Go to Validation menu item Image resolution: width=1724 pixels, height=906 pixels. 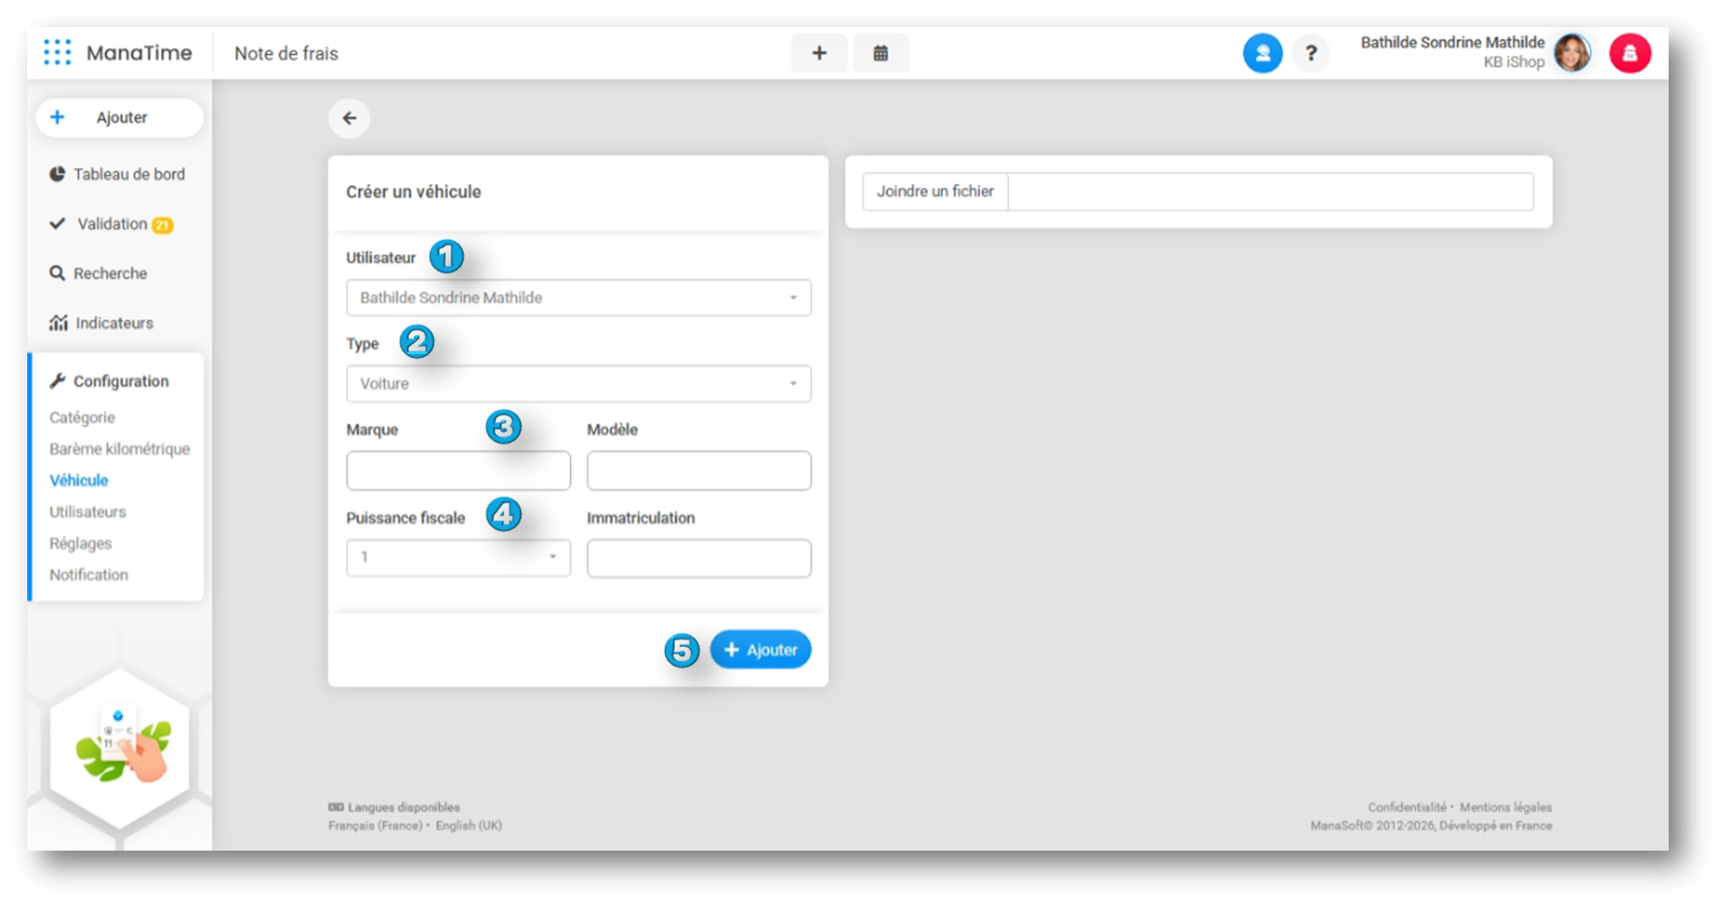coord(112,224)
